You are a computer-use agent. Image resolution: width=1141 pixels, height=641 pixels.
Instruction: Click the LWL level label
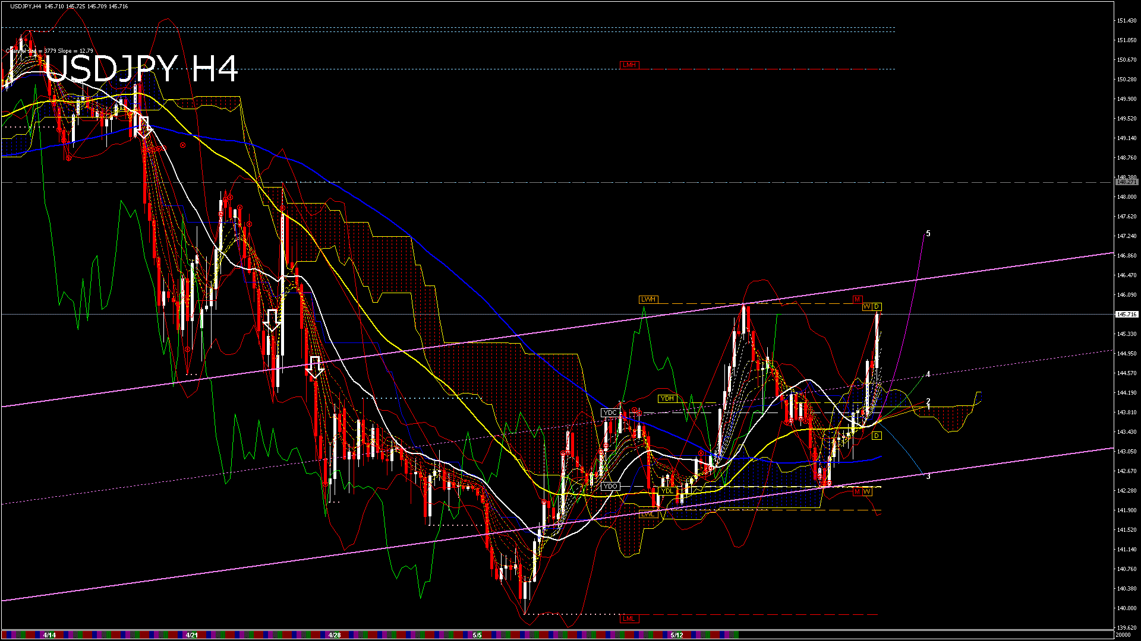(648, 514)
